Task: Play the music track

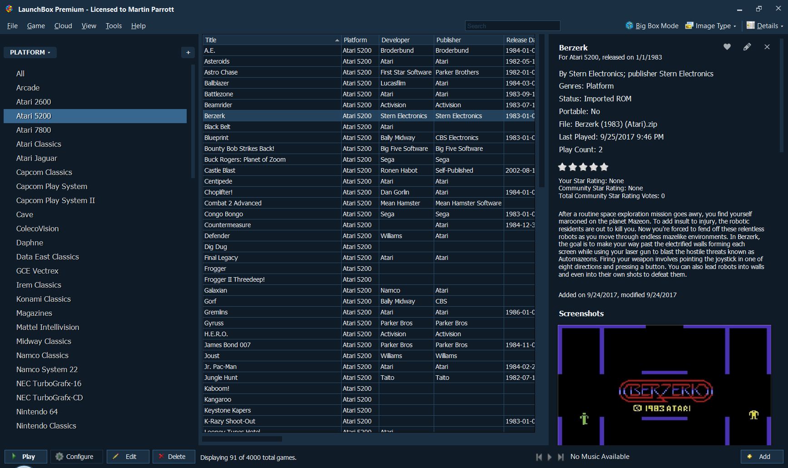Action: pyautogui.click(x=550, y=457)
